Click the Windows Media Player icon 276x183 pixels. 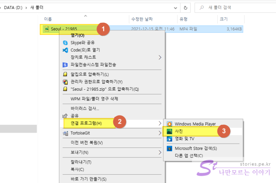click(x=169, y=124)
